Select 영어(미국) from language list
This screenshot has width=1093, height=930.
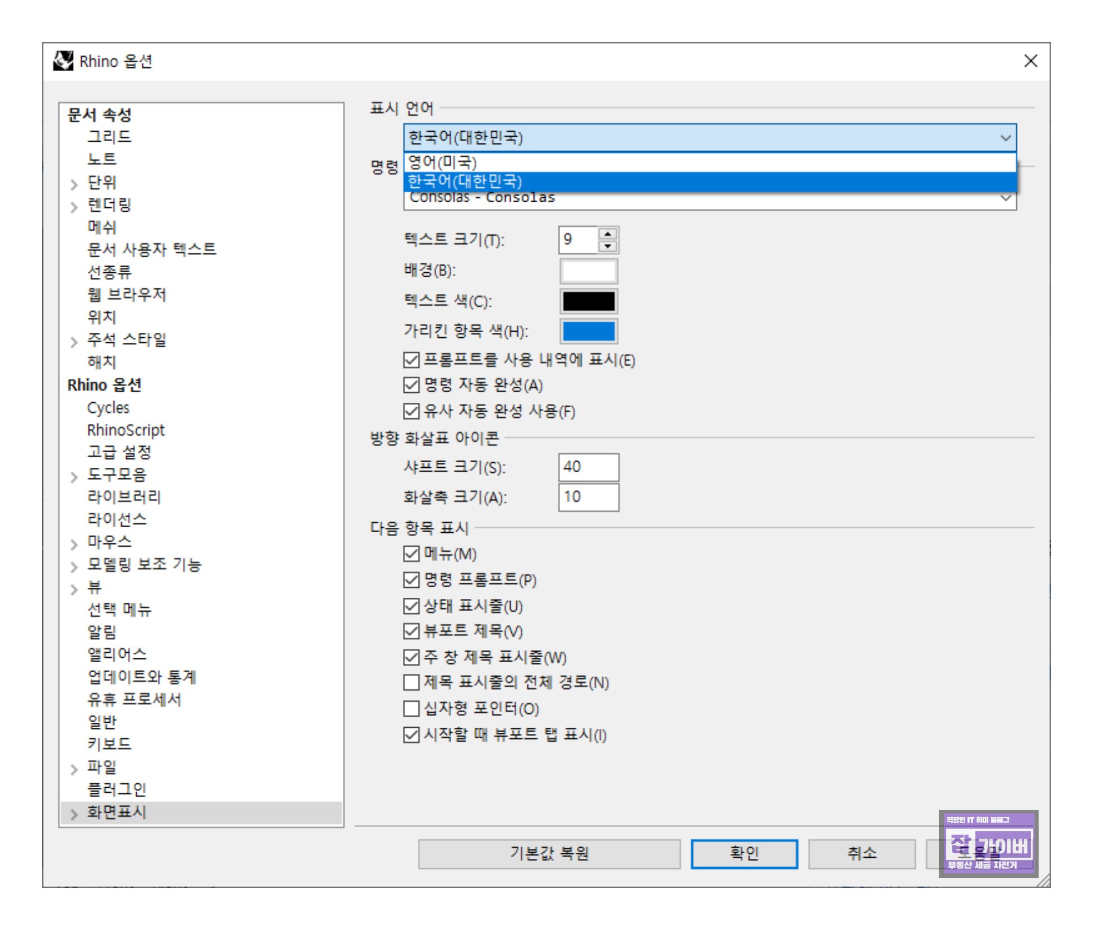(x=443, y=162)
